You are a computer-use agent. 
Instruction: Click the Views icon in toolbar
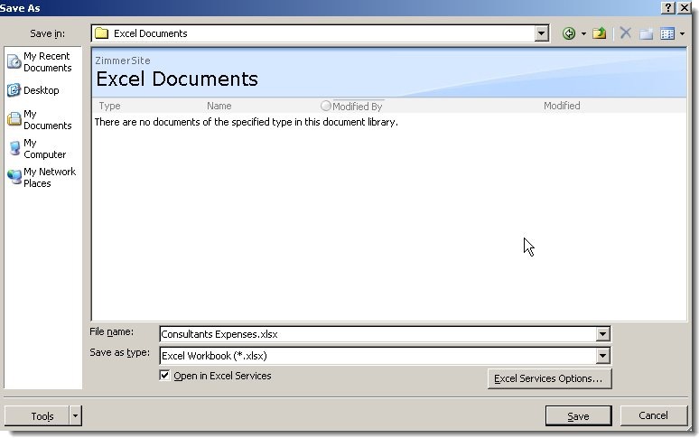point(667,33)
